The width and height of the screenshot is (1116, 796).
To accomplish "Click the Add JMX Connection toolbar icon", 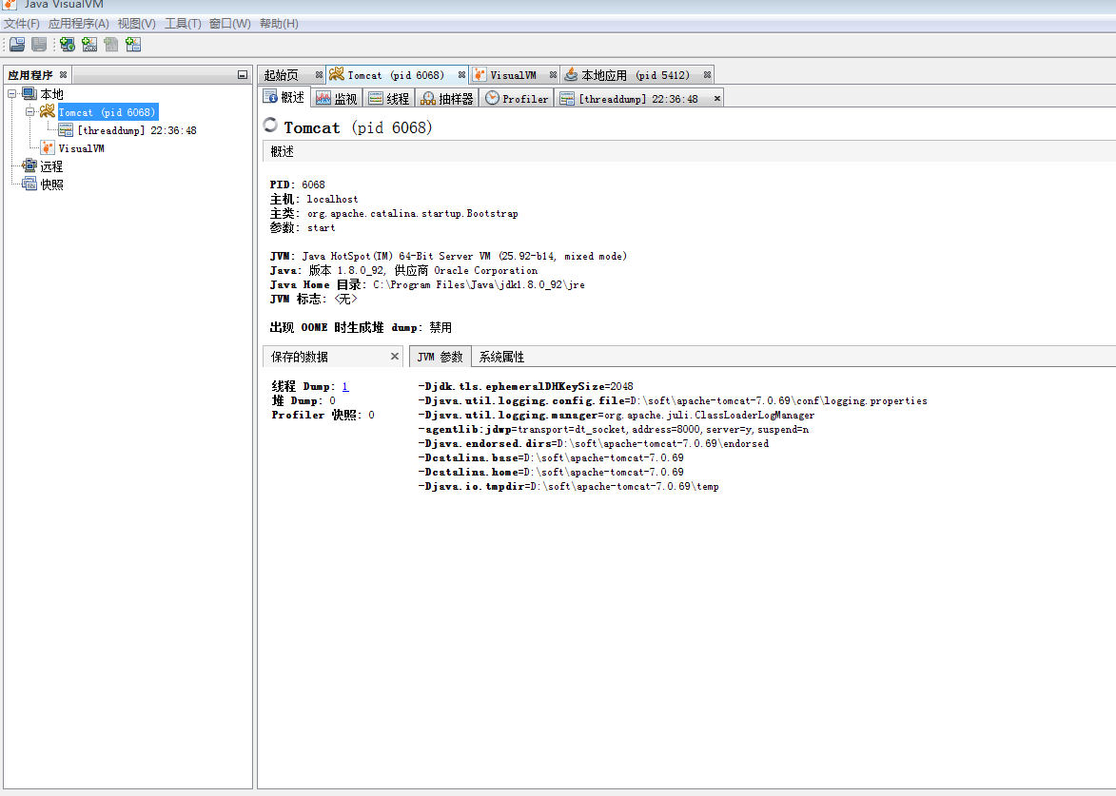I will point(89,44).
